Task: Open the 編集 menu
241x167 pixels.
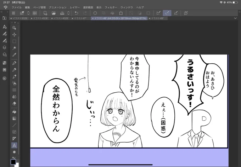Action: coord(27,7)
